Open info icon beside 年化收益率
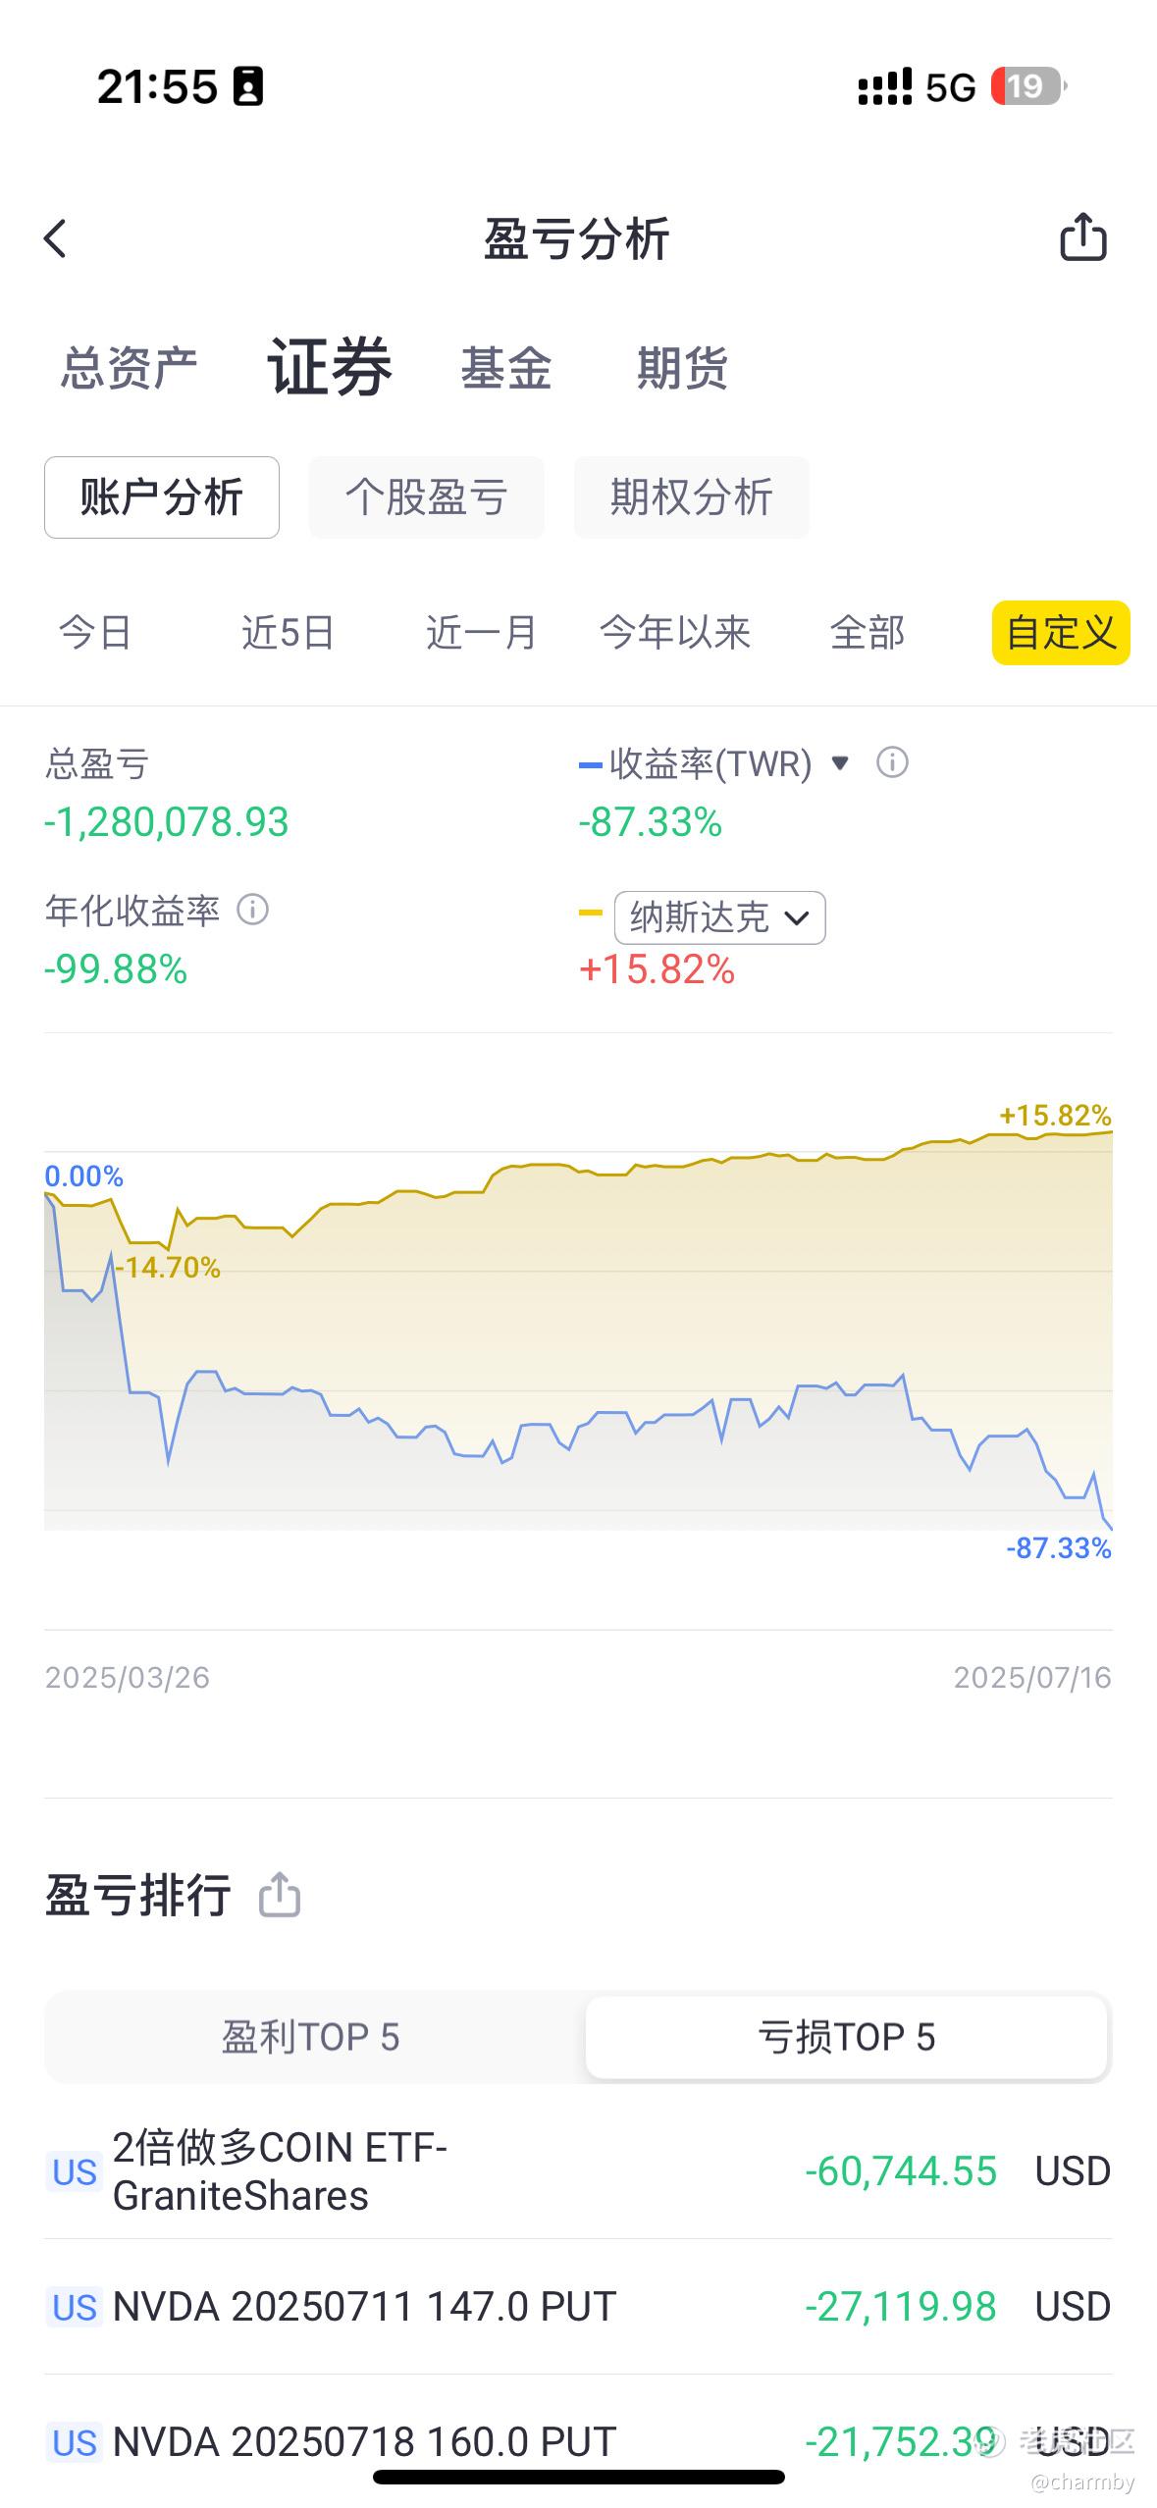The image size is (1157, 2508). pos(253,910)
